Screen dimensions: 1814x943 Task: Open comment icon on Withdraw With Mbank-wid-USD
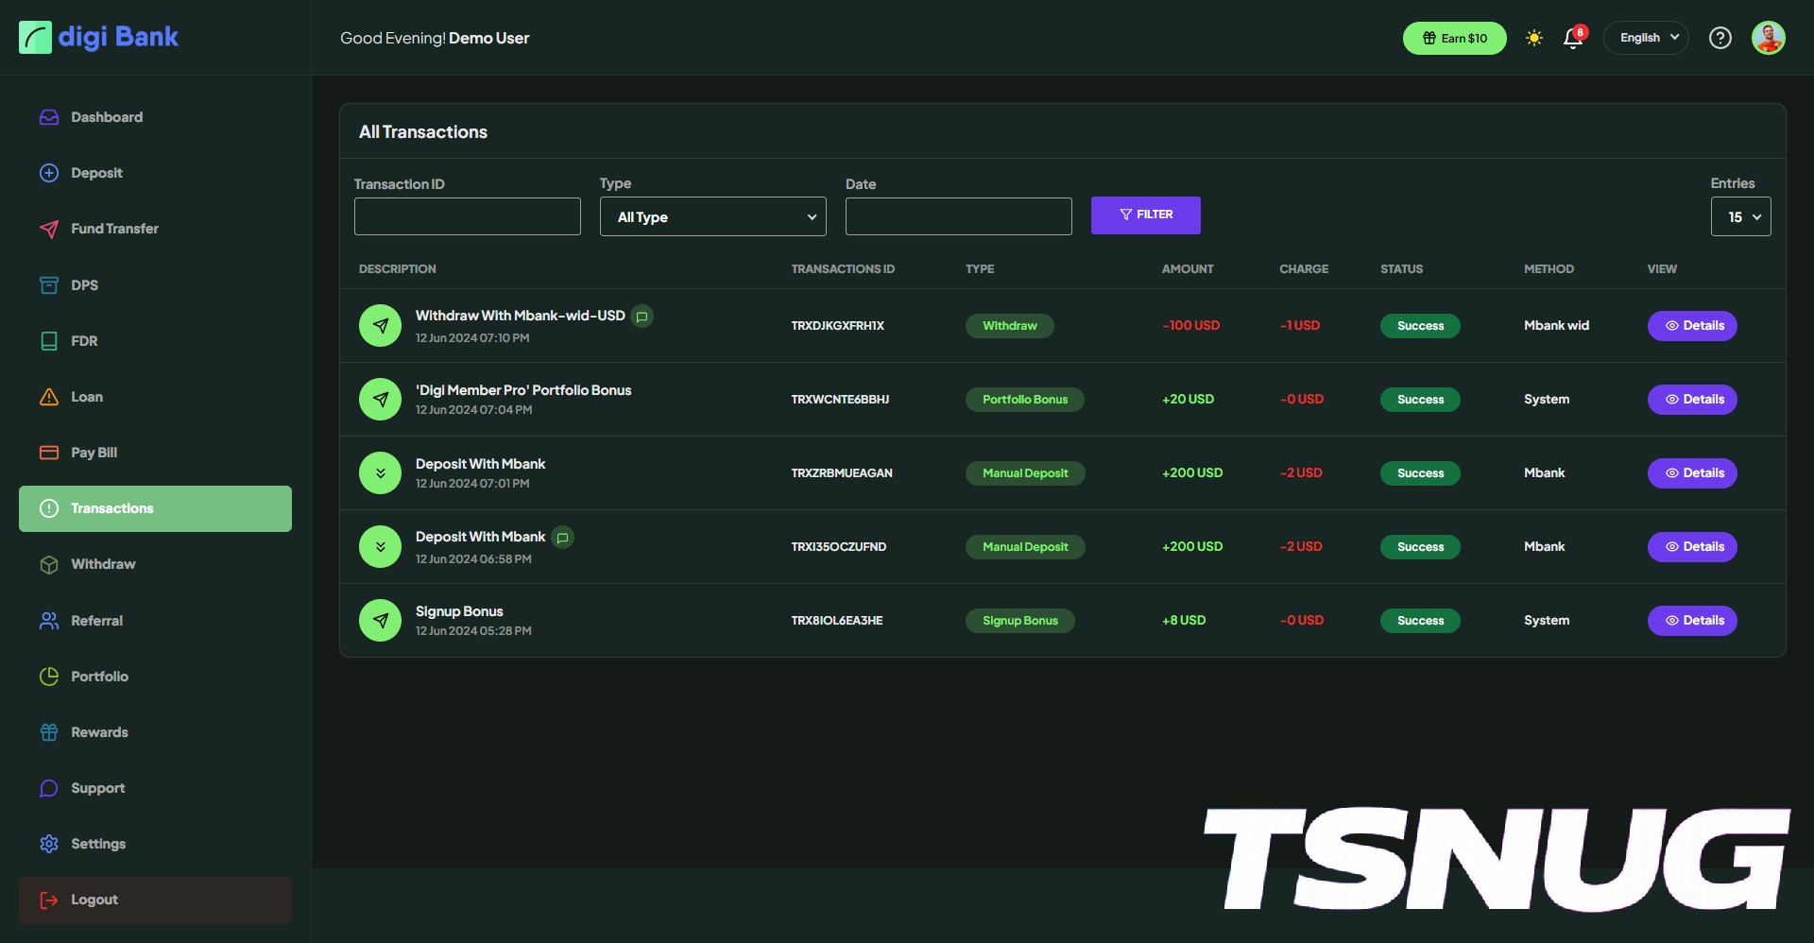(x=642, y=317)
